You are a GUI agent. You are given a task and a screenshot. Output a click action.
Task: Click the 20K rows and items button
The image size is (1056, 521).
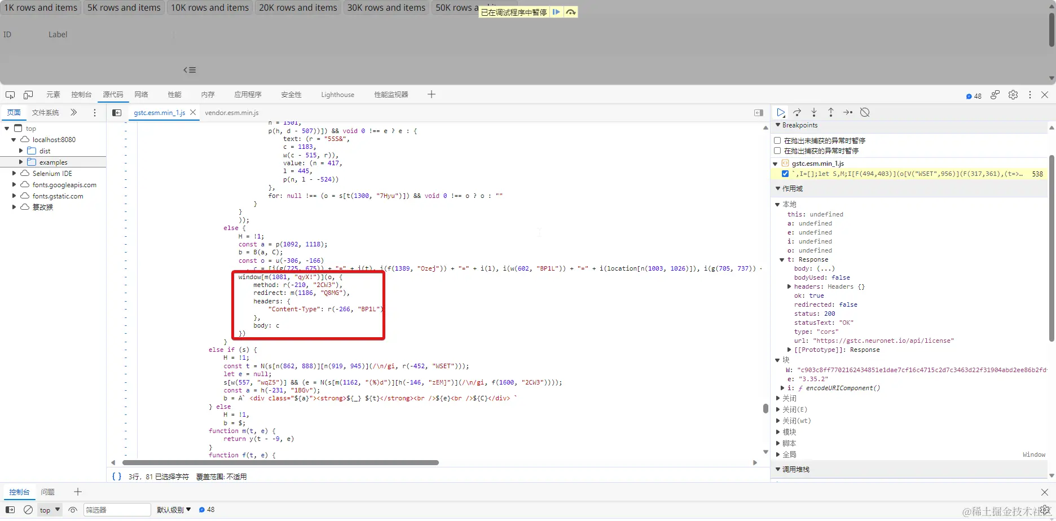pyautogui.click(x=298, y=8)
